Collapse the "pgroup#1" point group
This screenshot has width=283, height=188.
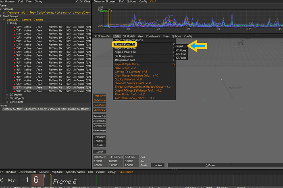4,20
